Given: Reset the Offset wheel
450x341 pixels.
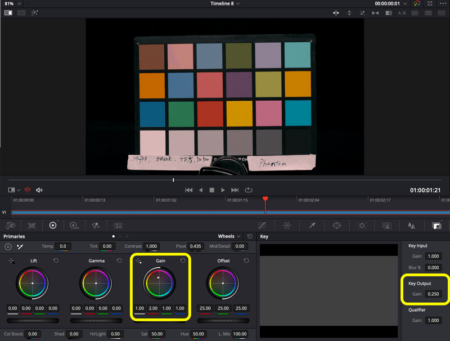Looking at the screenshot, I should pos(246,261).
